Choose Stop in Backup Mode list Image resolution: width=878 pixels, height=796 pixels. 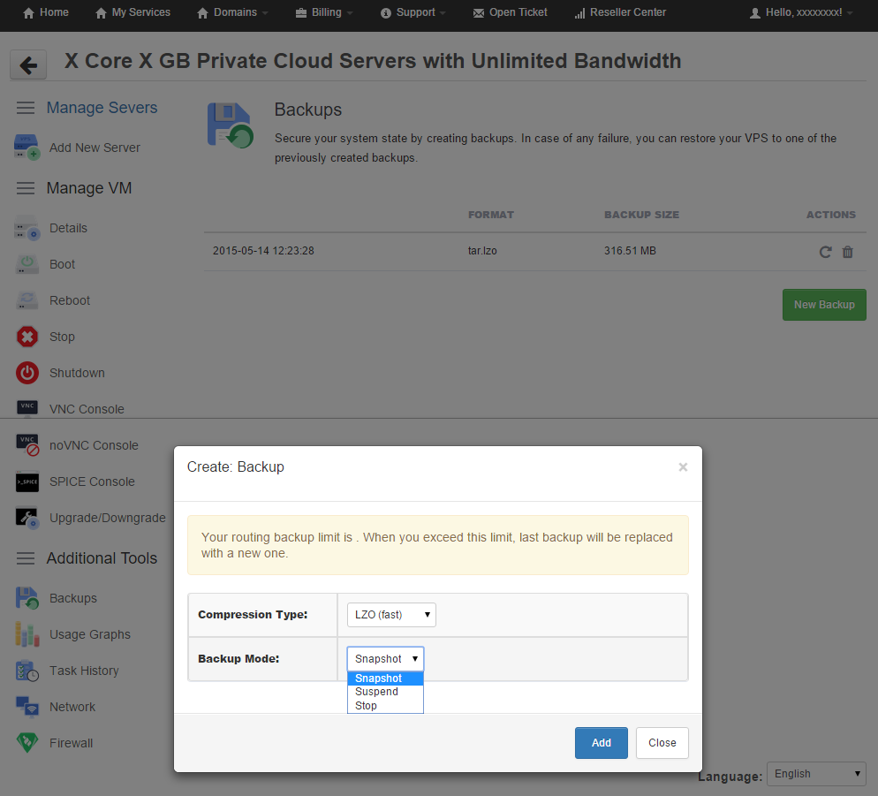[x=367, y=706]
